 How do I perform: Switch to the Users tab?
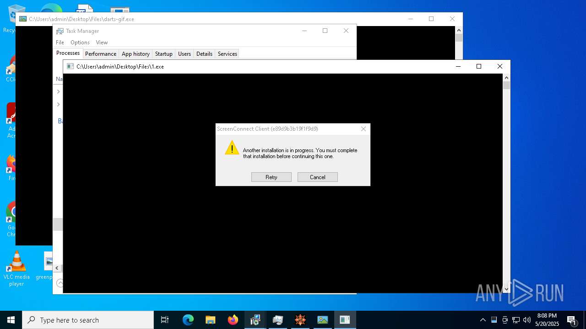(184, 54)
